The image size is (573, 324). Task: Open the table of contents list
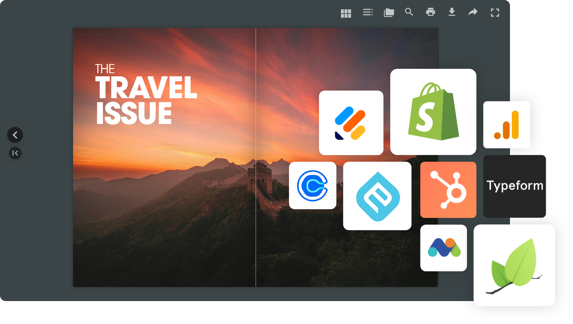click(367, 13)
